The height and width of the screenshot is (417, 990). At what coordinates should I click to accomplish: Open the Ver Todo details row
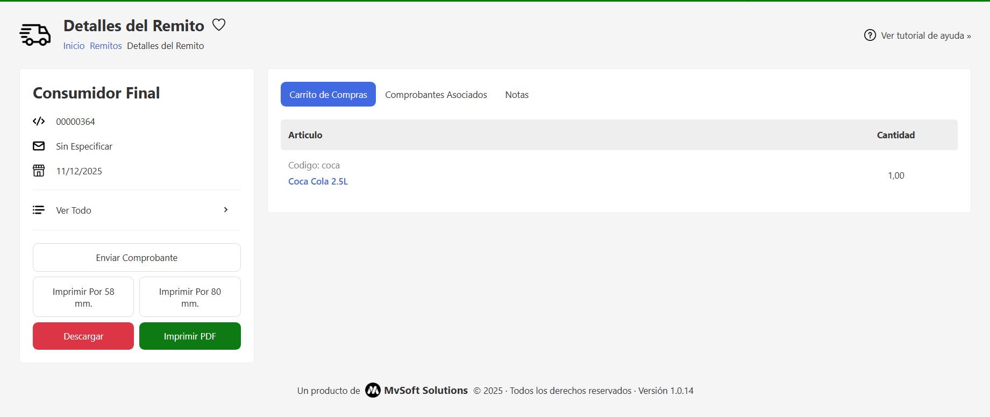[x=74, y=210]
